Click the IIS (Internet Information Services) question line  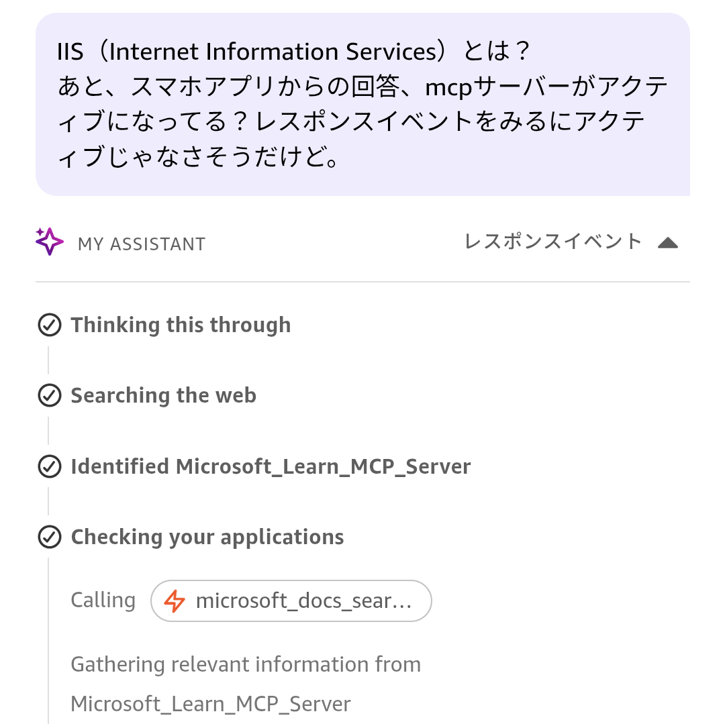(x=293, y=52)
